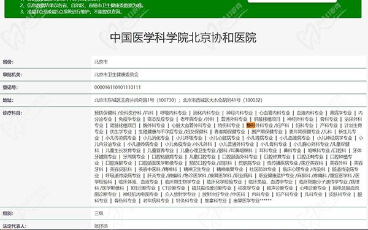Viewport: 368px width, 230px height.
Task: Select the 省份 row label
Action: coord(8,62)
